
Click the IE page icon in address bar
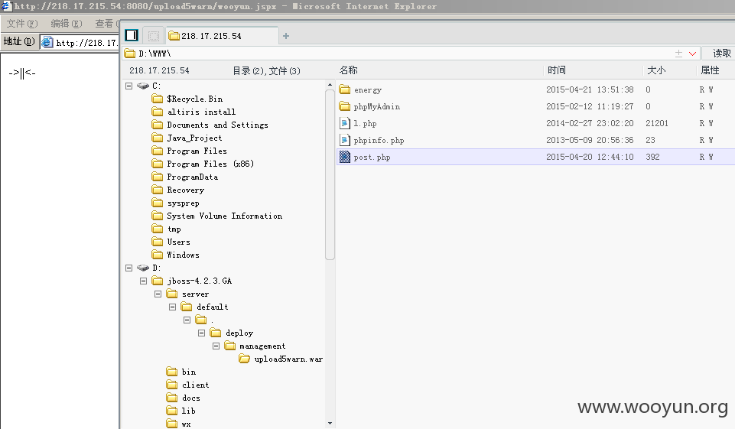point(47,42)
